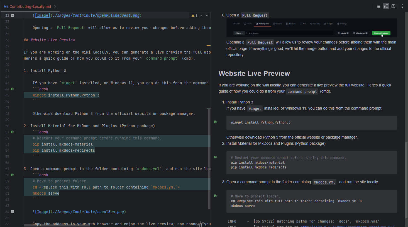Switch to preview-only view mode
The height and width of the screenshot is (227, 408).
393,6
